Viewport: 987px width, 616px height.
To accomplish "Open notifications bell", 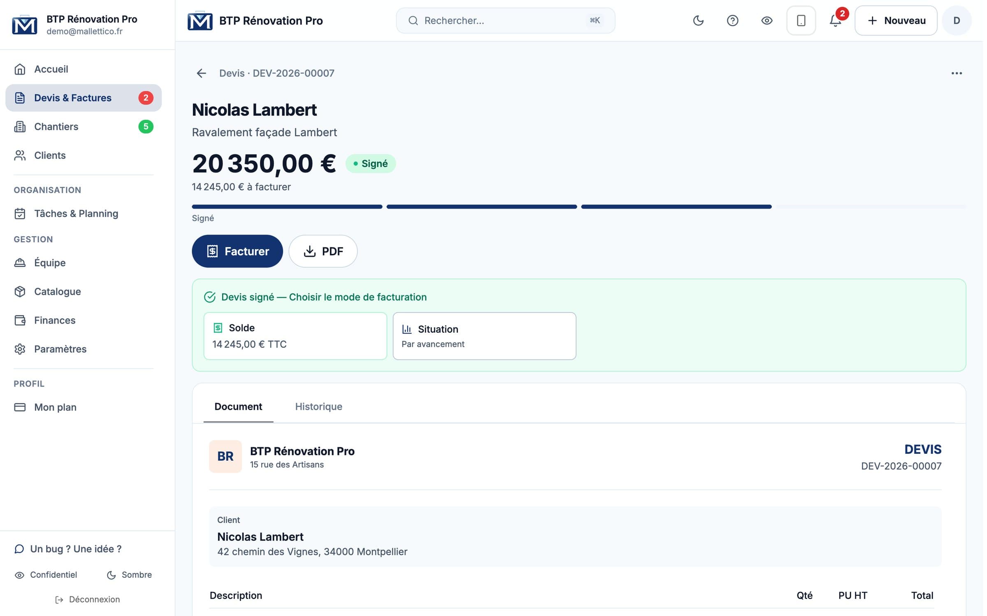I will [835, 21].
